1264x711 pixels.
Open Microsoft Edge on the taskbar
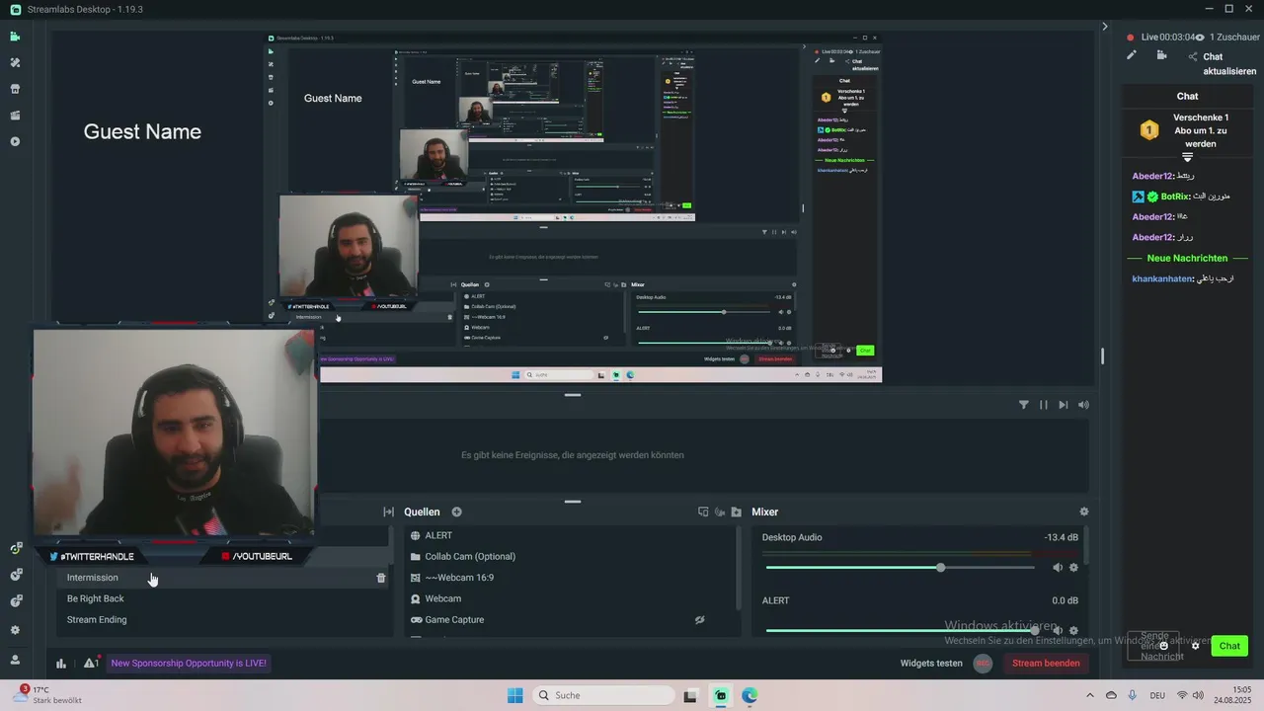(750, 695)
